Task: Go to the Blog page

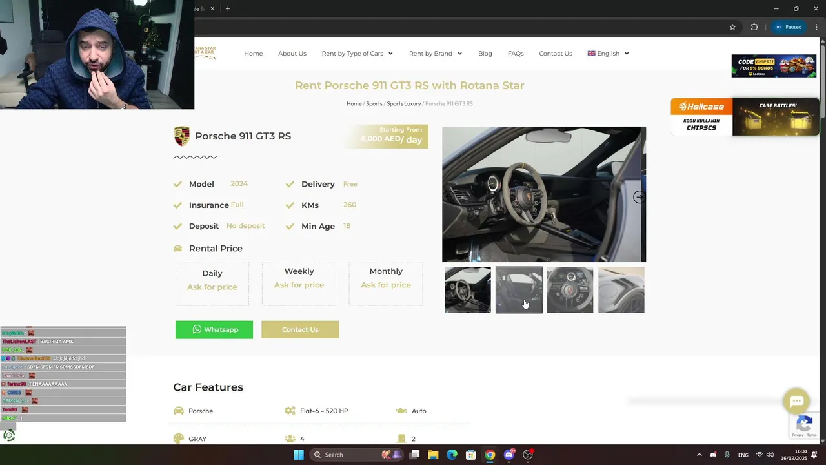Action: pyautogui.click(x=485, y=54)
